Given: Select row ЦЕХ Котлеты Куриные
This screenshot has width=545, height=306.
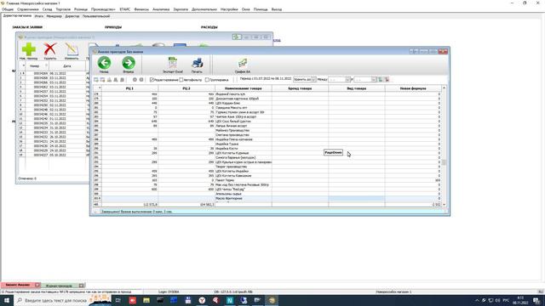Looking at the screenshot, I should click(267, 153).
